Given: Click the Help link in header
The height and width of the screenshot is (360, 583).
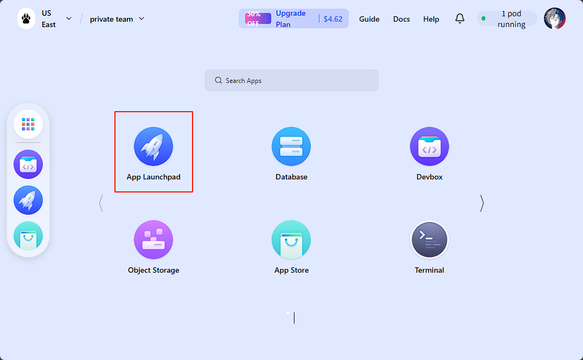Looking at the screenshot, I should 431,19.
